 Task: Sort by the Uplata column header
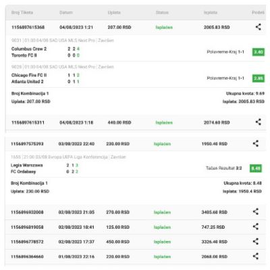(114, 13)
